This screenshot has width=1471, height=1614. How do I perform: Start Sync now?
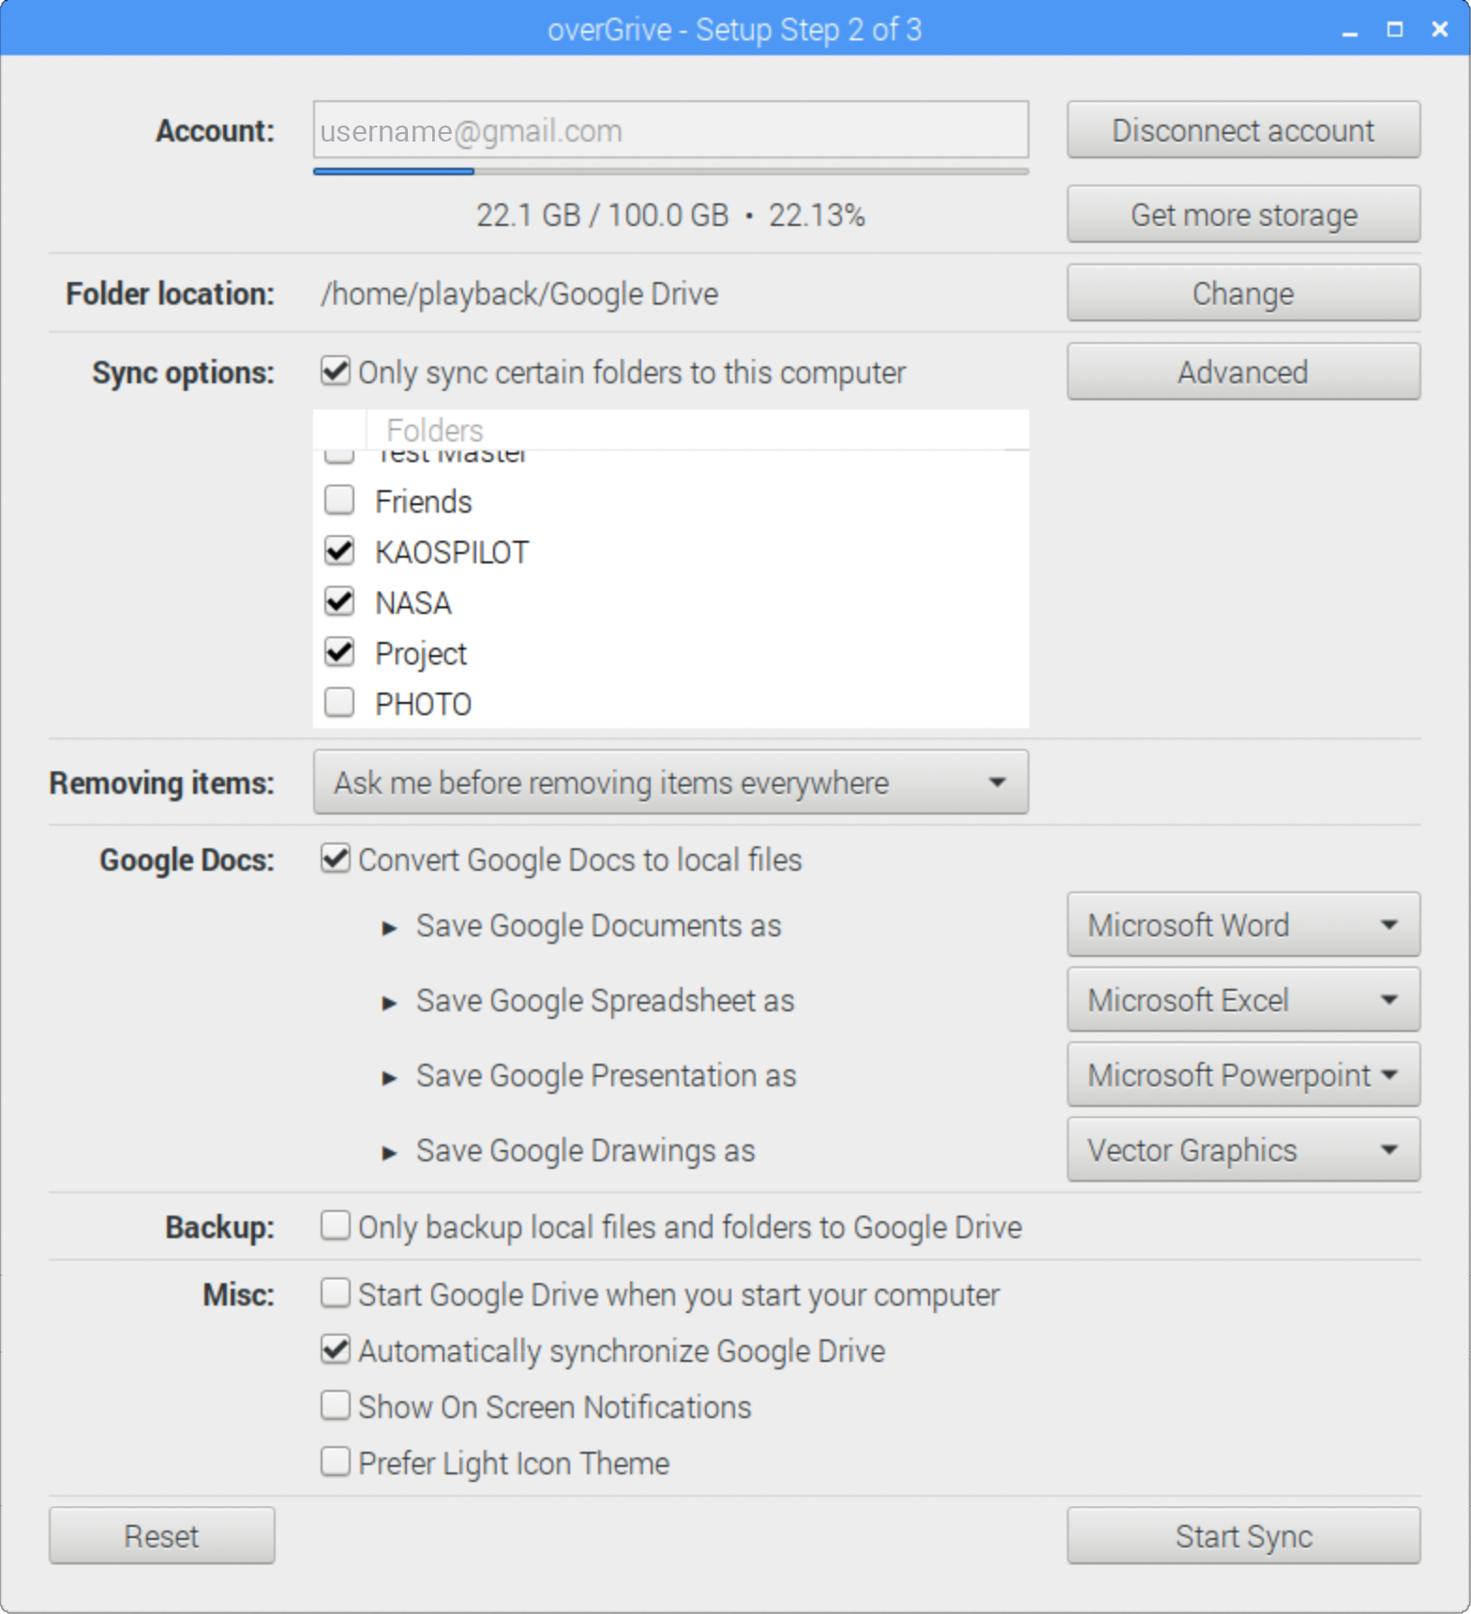coord(1242,1536)
